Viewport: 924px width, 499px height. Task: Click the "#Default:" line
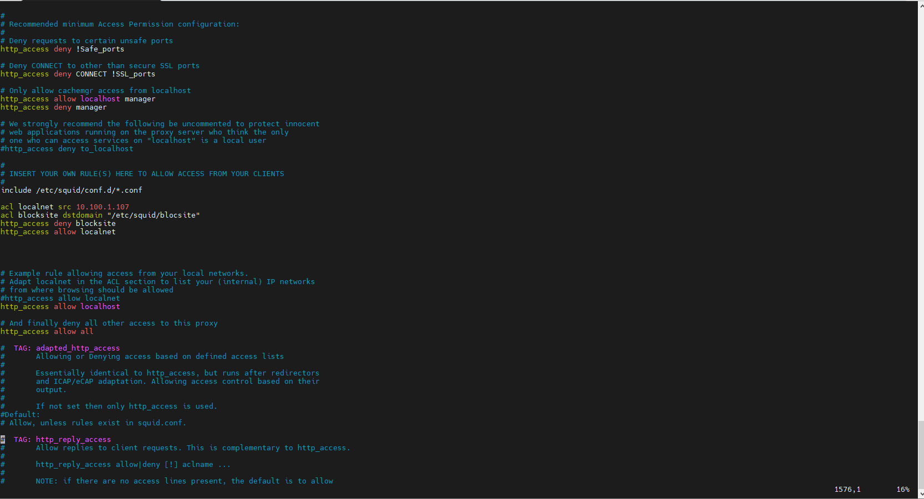point(21,415)
